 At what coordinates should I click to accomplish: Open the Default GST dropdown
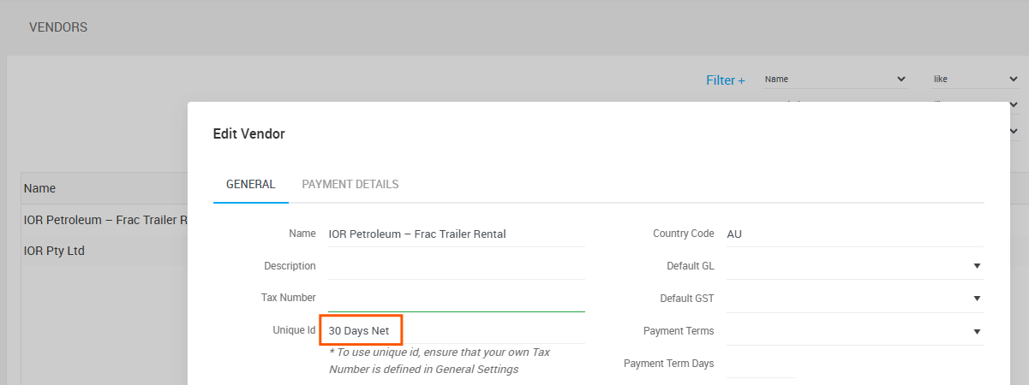[x=855, y=299]
